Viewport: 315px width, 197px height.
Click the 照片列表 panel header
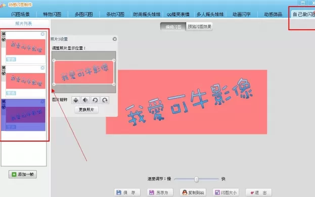pyautogui.click(x=24, y=24)
